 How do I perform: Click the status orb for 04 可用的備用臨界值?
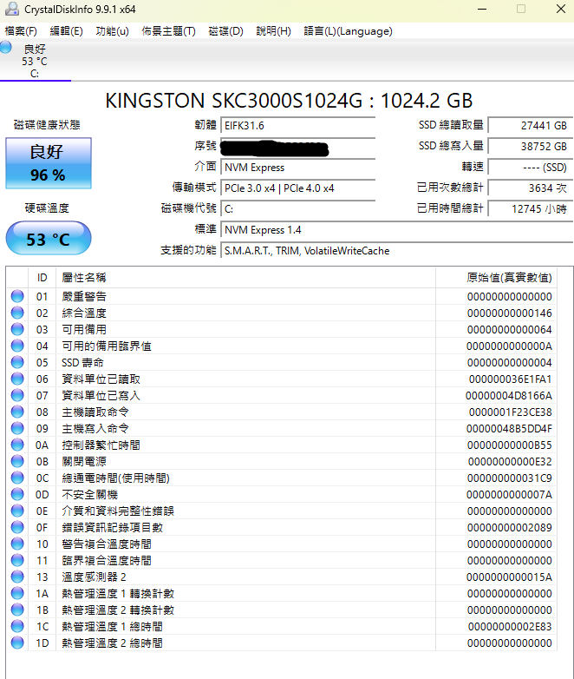point(17,346)
